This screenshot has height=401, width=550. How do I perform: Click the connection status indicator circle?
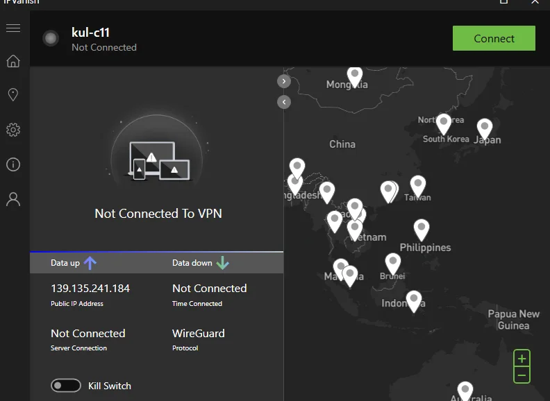tap(51, 38)
